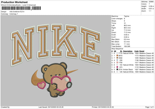
Task: Select the Height value 5.59 in
Action: tap(151, 6)
